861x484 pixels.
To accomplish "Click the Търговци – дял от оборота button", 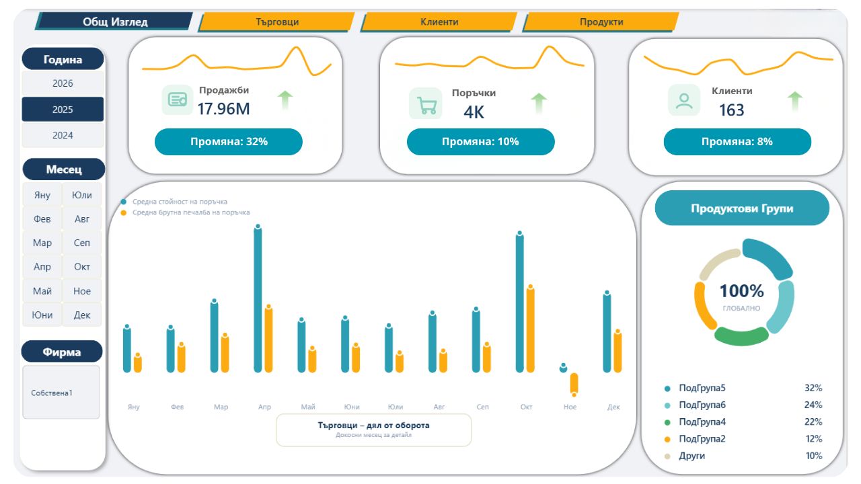I will [373, 430].
